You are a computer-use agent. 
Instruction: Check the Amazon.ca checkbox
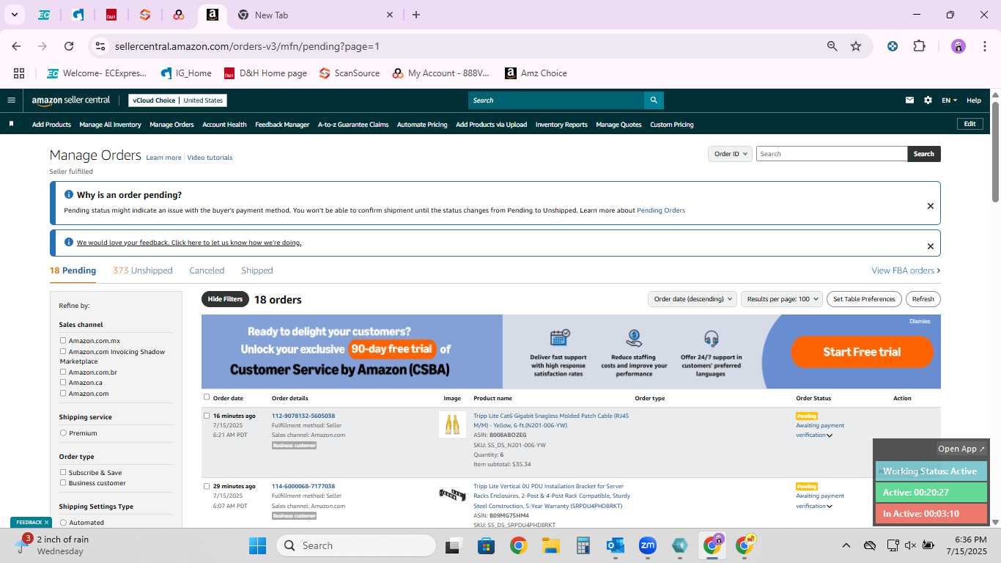coord(63,382)
